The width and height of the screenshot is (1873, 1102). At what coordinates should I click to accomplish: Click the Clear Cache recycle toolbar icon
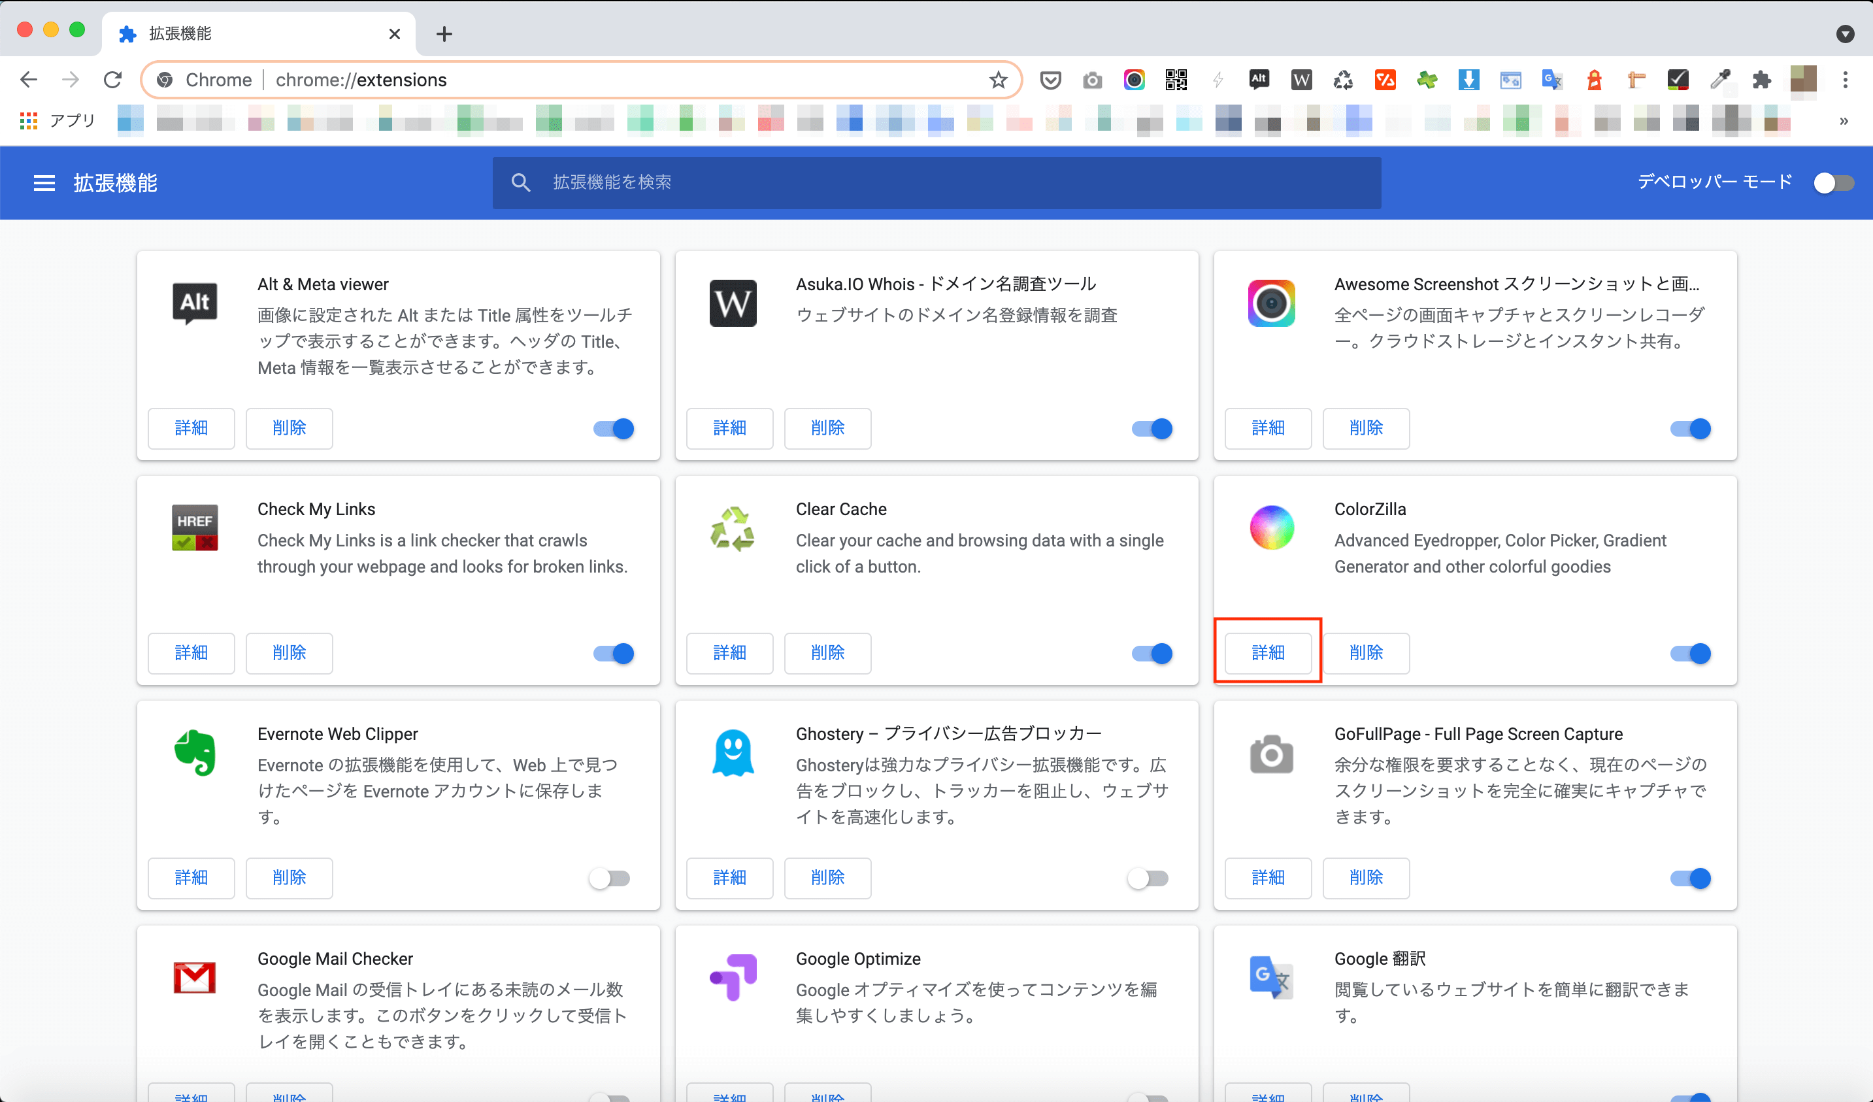[1343, 80]
